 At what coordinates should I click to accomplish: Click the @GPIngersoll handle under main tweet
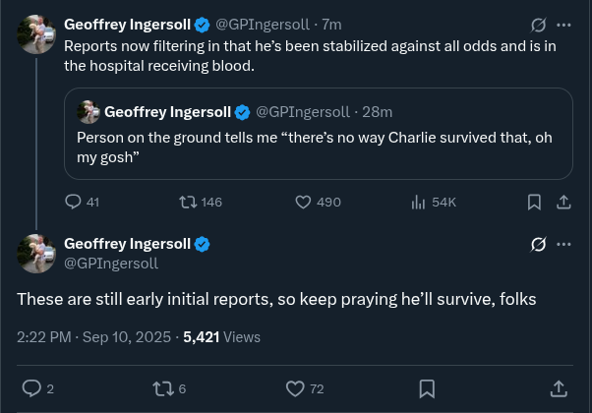(x=111, y=264)
